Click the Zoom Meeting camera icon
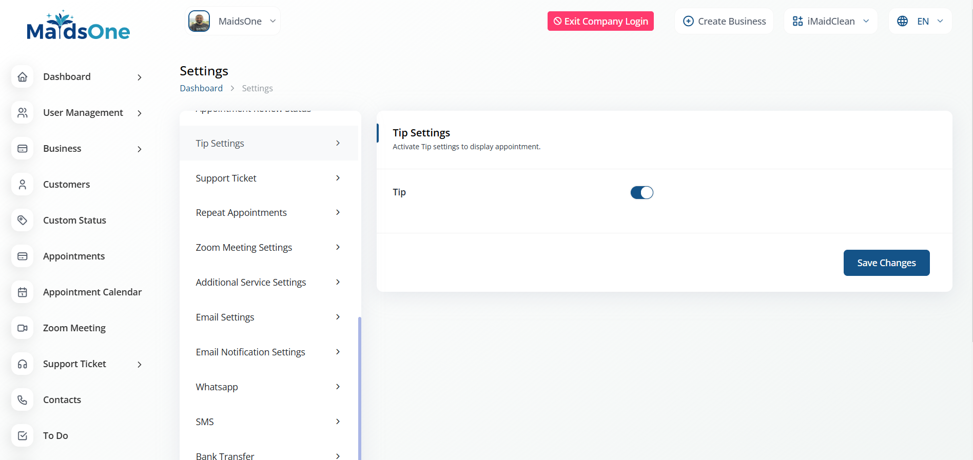This screenshot has width=973, height=460. click(x=23, y=328)
